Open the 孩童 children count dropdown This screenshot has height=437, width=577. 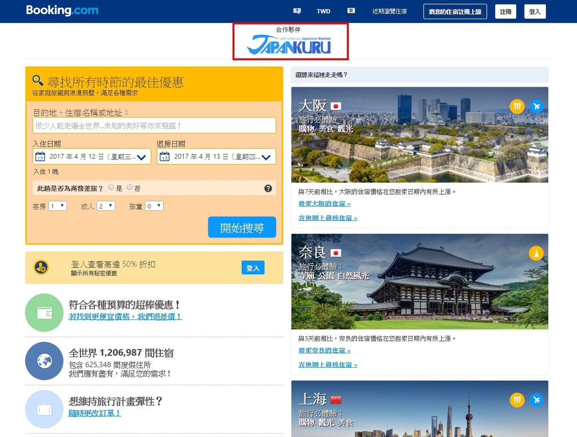154,206
